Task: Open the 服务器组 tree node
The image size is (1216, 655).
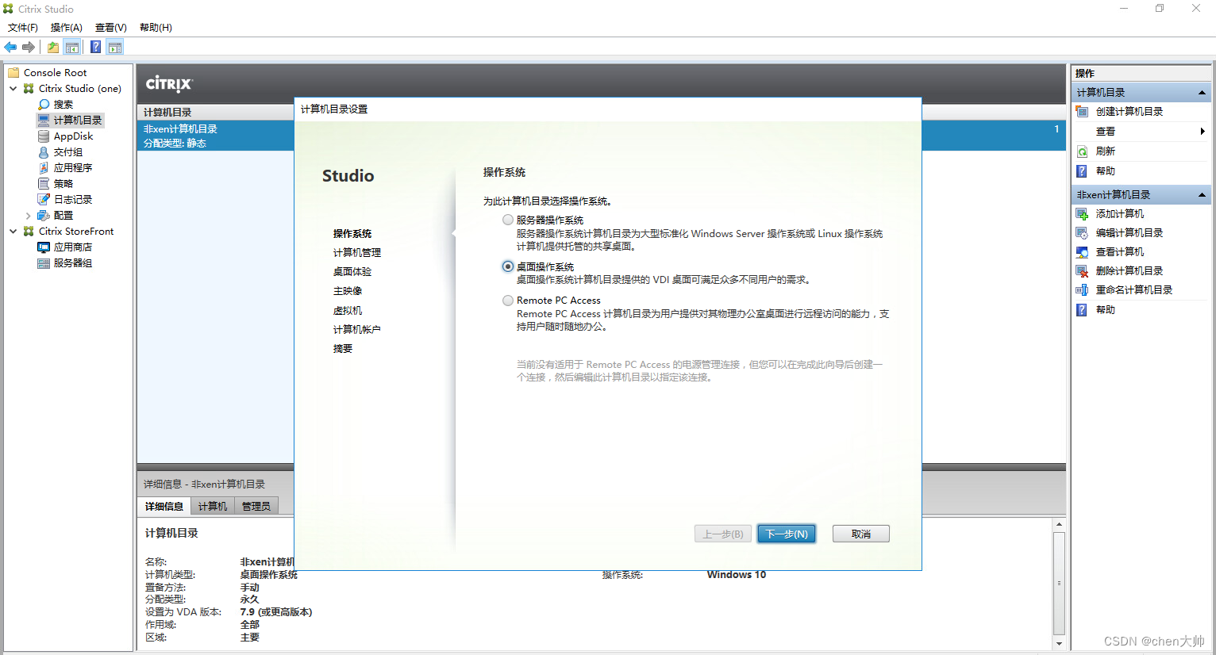Action: [73, 263]
